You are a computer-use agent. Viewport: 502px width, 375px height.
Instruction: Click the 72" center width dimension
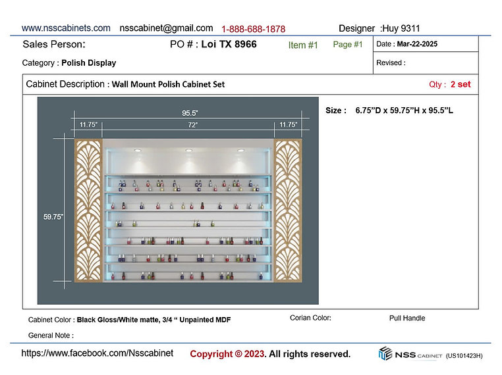click(x=193, y=125)
